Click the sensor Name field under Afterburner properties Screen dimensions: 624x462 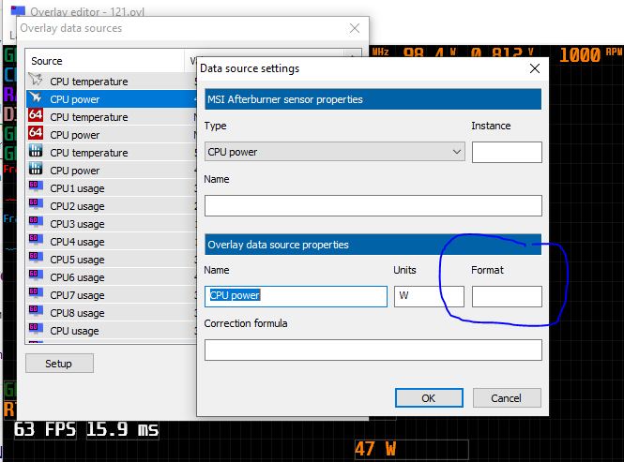373,205
